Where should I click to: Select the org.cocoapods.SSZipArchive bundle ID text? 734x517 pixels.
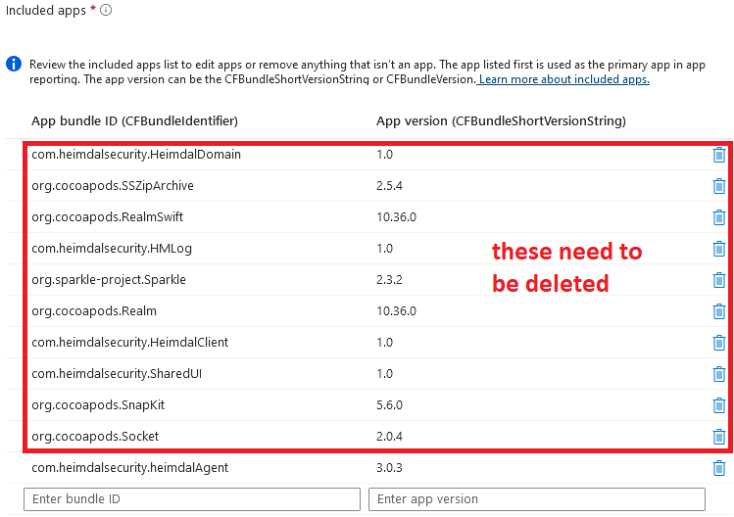click(x=113, y=186)
